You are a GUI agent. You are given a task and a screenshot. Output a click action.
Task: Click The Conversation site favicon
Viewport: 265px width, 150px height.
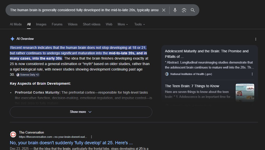click(x=13, y=135)
